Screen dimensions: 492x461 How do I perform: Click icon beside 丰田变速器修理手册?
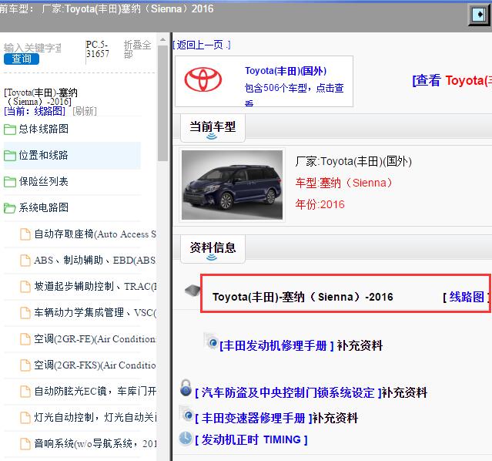(186, 413)
